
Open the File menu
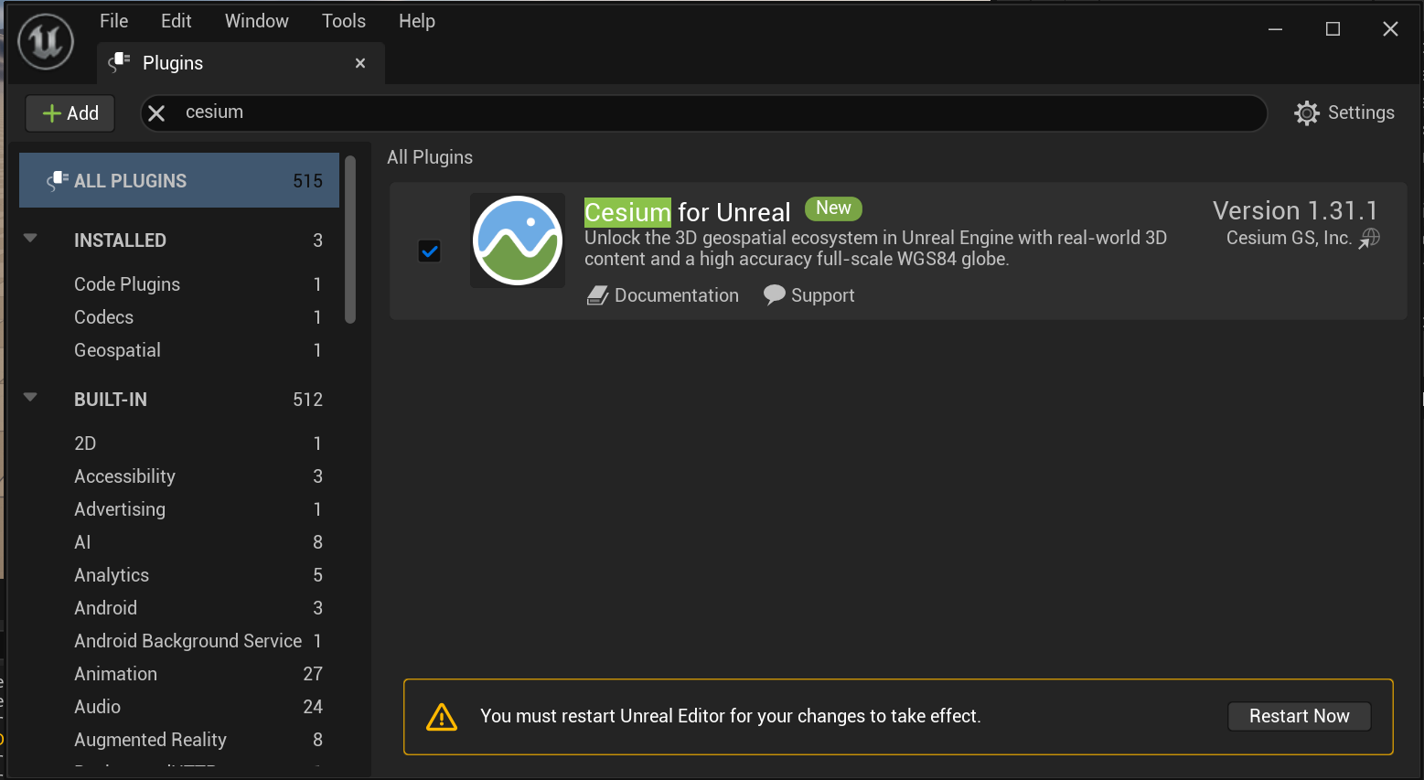pos(114,21)
